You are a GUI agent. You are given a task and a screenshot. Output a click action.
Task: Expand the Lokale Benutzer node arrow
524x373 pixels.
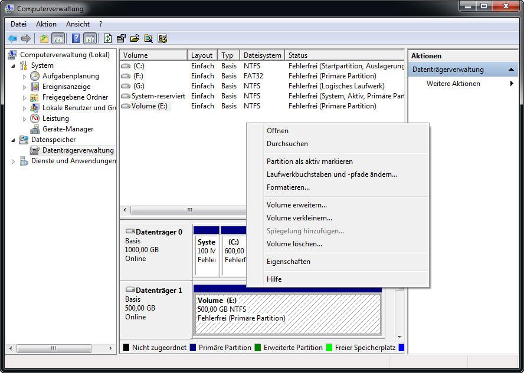(24, 108)
